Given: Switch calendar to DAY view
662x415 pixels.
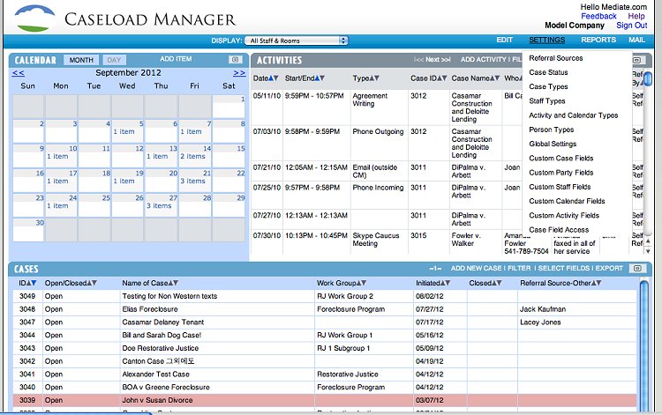Looking at the screenshot, I should coord(114,60).
